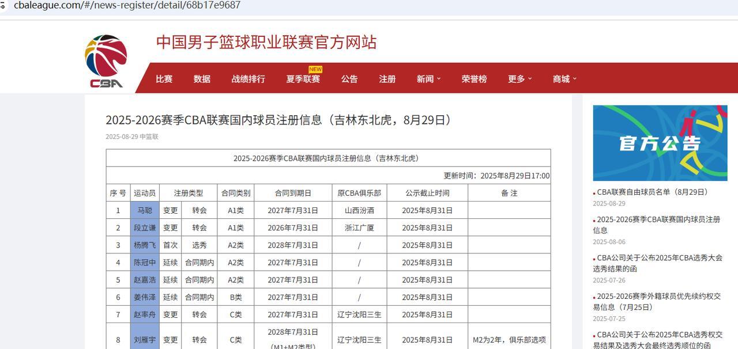Click player name 马聪
The image size is (738, 349).
[x=145, y=211]
